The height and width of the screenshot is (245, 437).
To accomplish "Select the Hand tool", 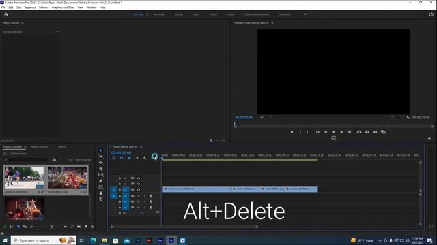I will (101, 193).
